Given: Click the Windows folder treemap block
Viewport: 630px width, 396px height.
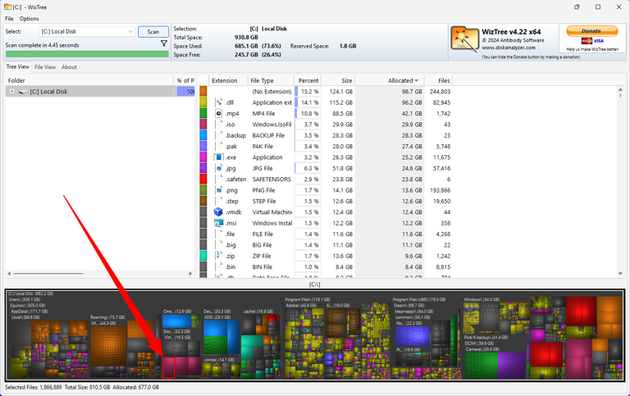Looking at the screenshot, I should click(x=496, y=317).
